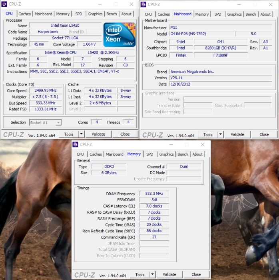Click Validate button in Memory window
The image size is (279, 280).
(169, 274)
